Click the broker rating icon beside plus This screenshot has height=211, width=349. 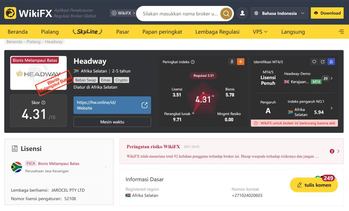(x=232, y=62)
